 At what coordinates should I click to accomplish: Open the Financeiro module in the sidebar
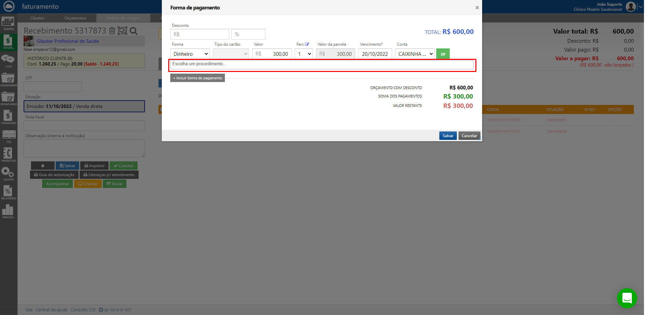coord(8,118)
